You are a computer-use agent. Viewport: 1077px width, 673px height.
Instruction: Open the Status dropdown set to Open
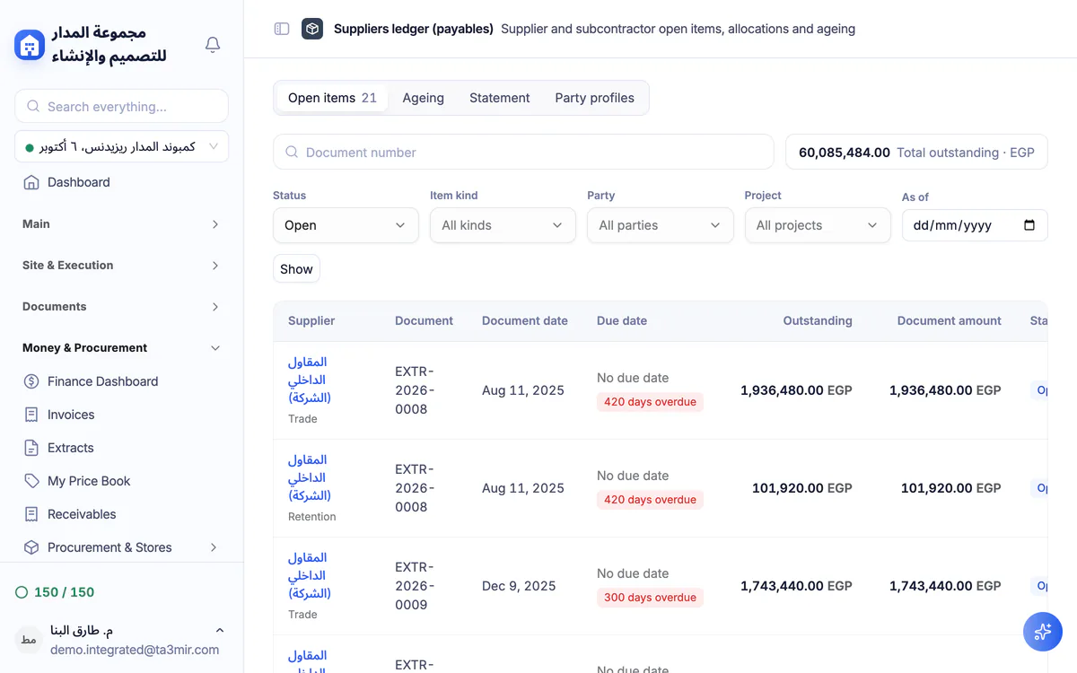(x=346, y=225)
